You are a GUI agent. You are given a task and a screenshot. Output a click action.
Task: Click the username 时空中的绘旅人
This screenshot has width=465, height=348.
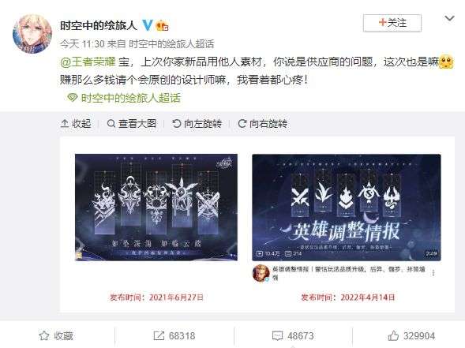99,25
